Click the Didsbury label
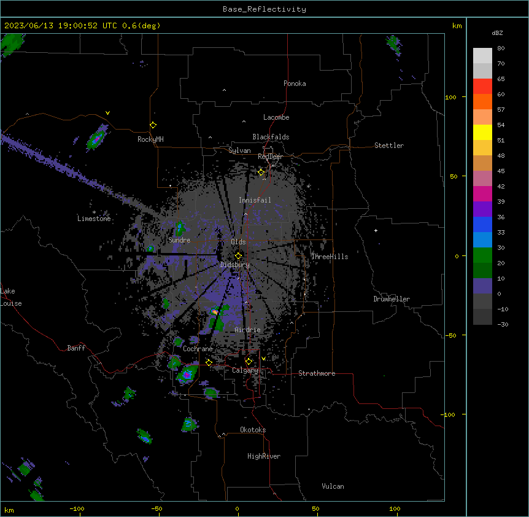Image resolution: width=529 pixels, height=517 pixels. tap(235, 265)
